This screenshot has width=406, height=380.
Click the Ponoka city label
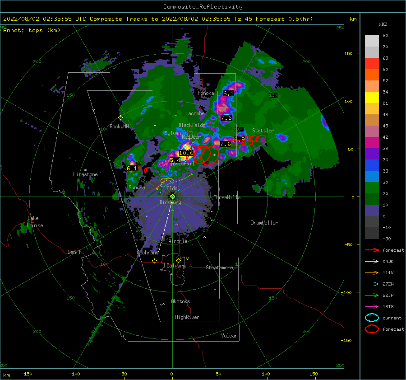tap(206, 93)
